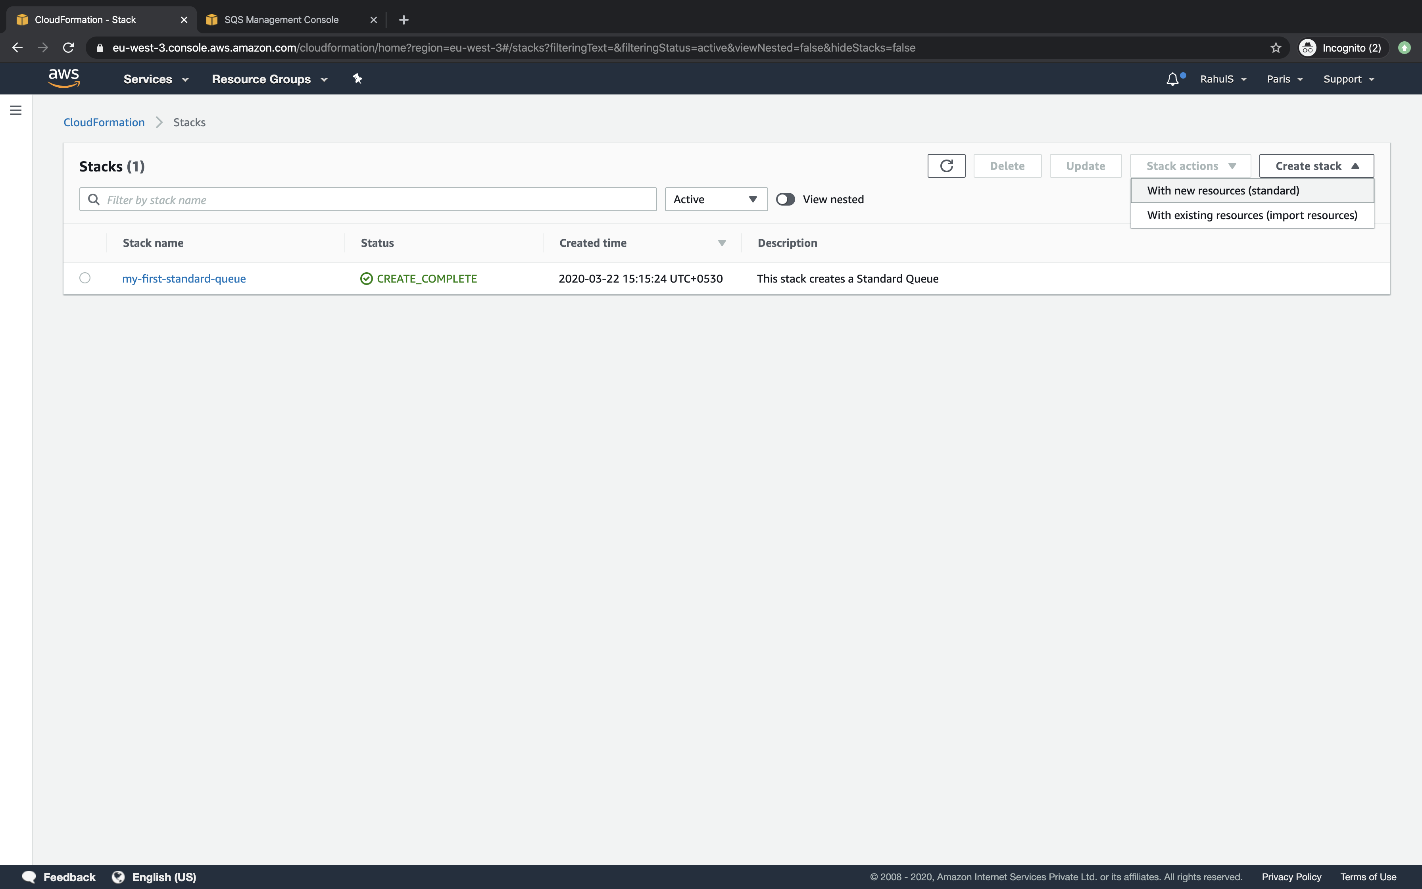Open the pinned shortcuts pin icon
The width and height of the screenshot is (1422, 889).
[x=357, y=78]
